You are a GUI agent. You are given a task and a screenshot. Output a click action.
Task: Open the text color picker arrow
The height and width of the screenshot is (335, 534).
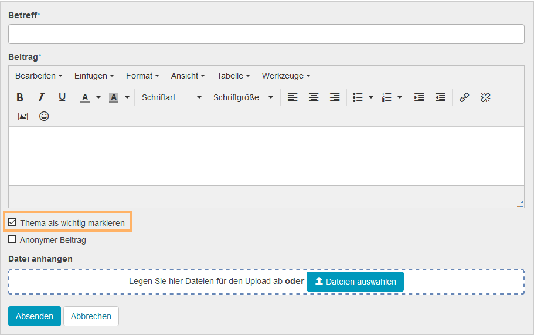coord(98,97)
